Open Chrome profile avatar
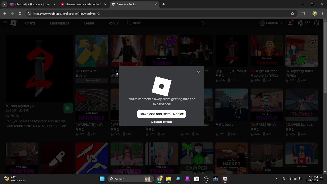The image size is (327, 184). 315,14
